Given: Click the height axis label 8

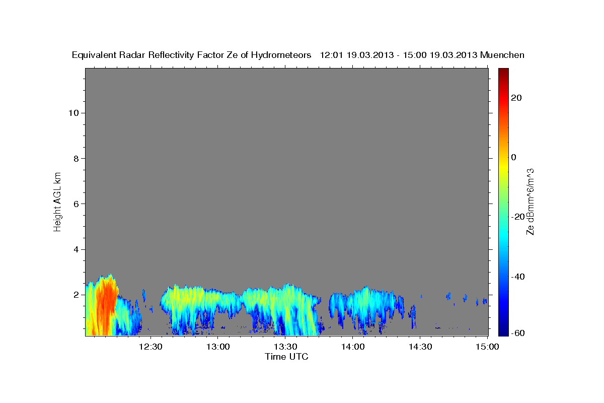Looking at the screenshot, I should [x=77, y=158].
